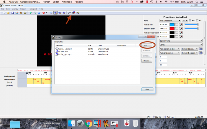This screenshot has width=207, height=129.
Task: Toggle the bold abc checkbox
Action: [x=190, y=20]
